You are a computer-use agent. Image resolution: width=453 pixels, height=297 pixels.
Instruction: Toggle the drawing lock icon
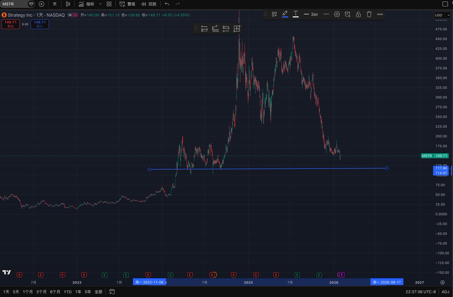tap(358, 14)
